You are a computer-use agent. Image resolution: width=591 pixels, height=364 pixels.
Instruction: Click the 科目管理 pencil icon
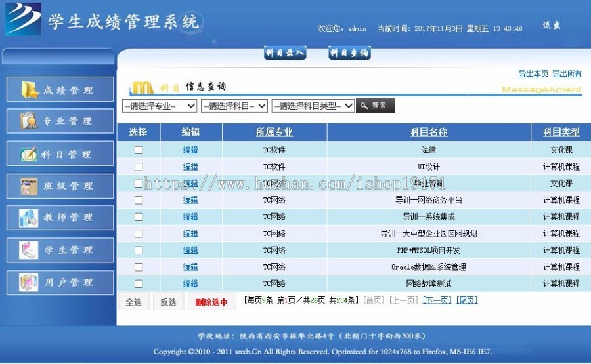pos(29,153)
